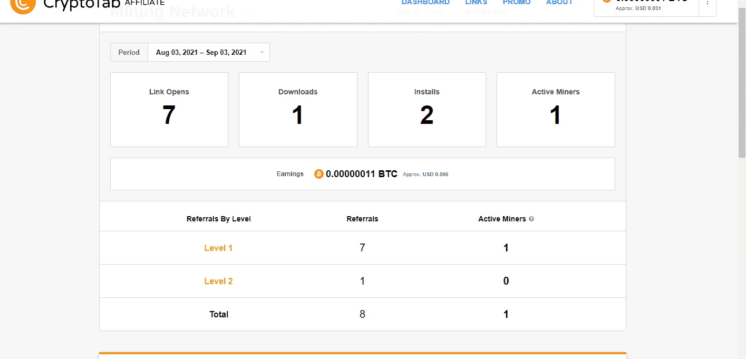Screen dimensions: 746x359
Task: Click the Total active miners value 1
Action: [x=506, y=314]
